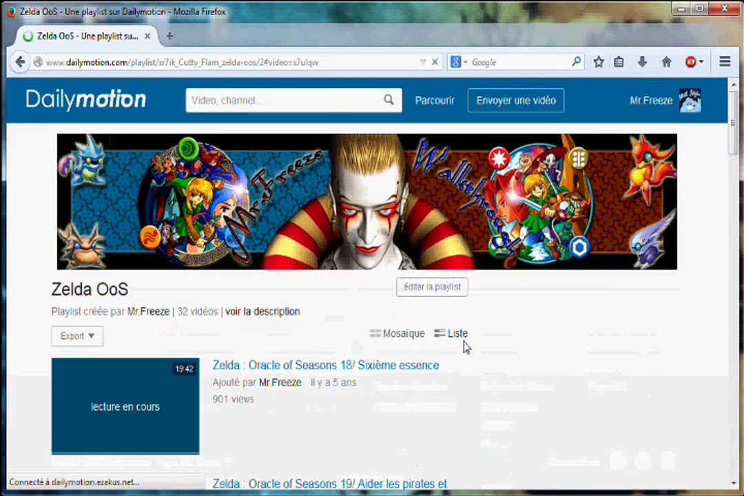Click the Firefox back arrow button
The image size is (744, 496).
20,62
